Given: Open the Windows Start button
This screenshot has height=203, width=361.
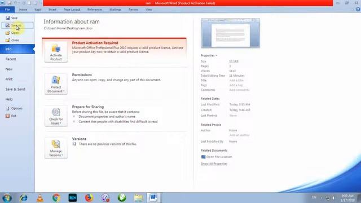Looking at the screenshot, I should coord(7,198).
